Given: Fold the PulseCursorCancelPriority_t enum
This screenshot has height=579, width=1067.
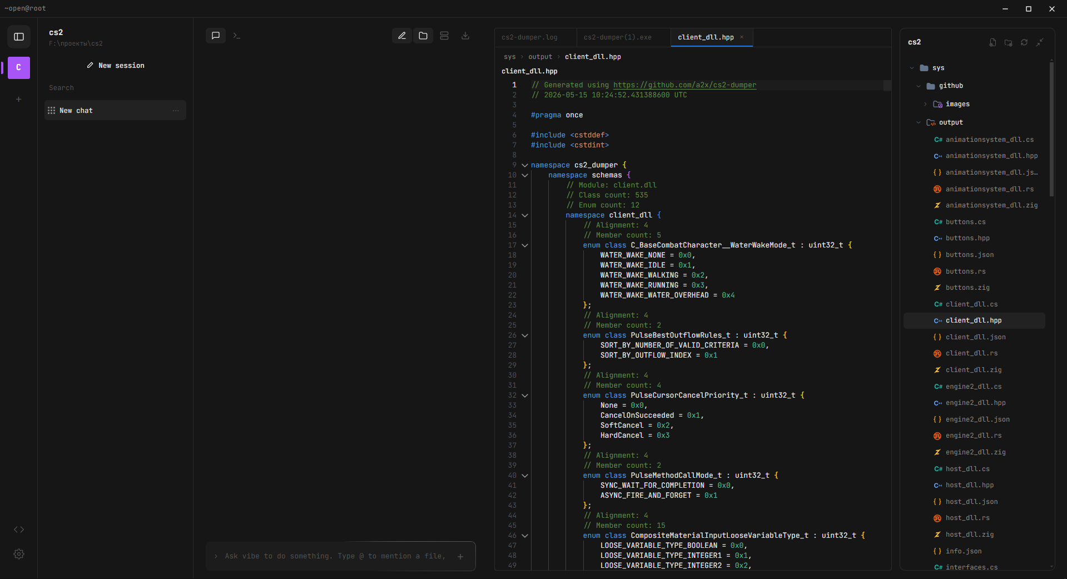Looking at the screenshot, I should (x=525, y=395).
